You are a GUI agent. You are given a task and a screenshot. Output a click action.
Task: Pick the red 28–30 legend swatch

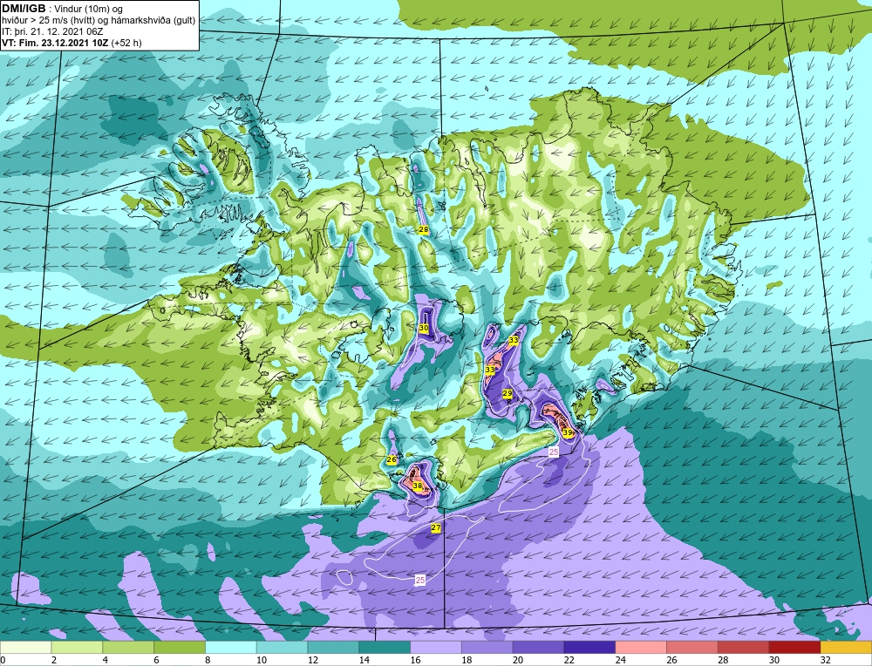pos(744,648)
